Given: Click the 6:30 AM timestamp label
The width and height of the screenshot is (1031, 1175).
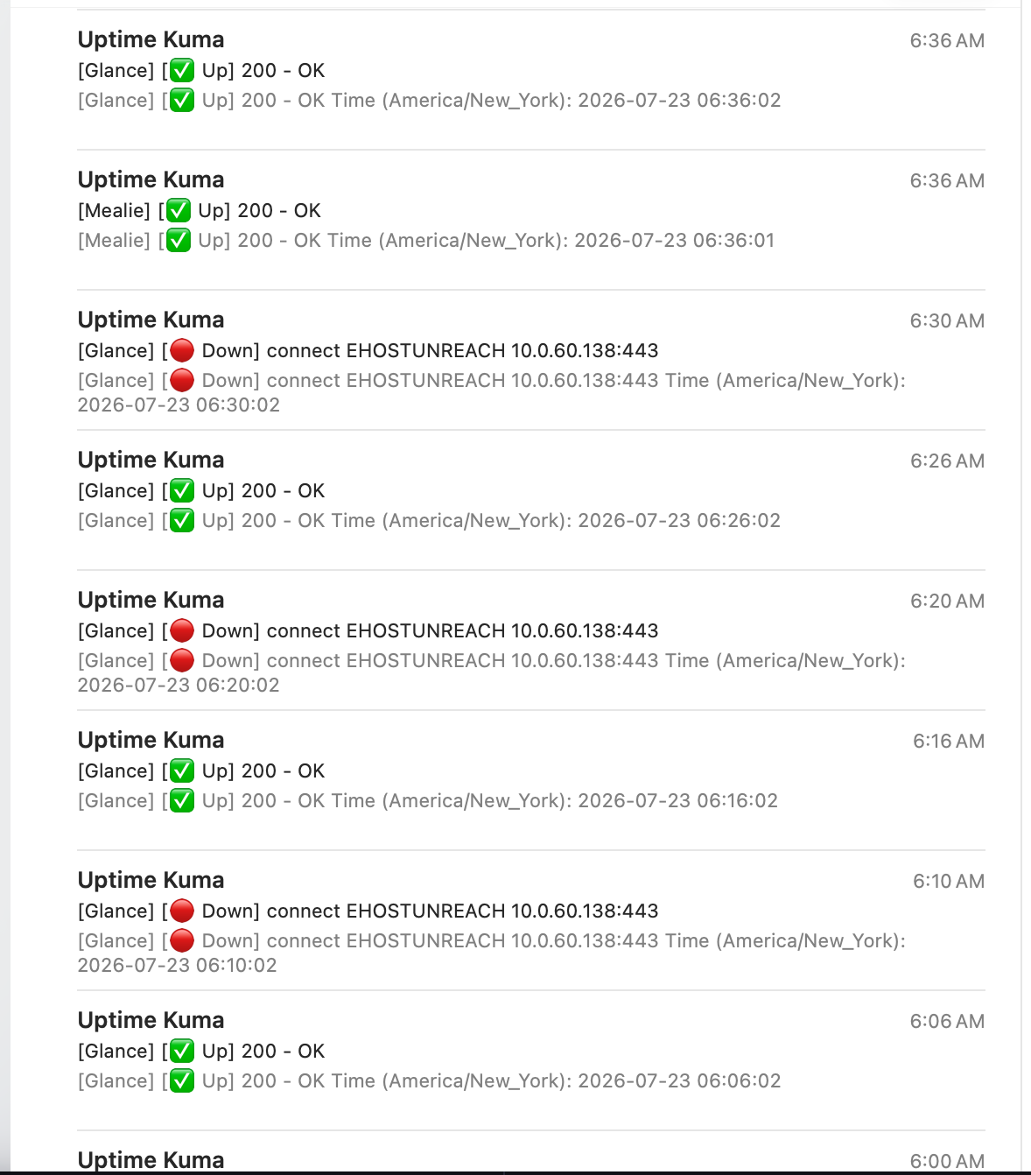Looking at the screenshot, I should pyautogui.click(x=947, y=320).
